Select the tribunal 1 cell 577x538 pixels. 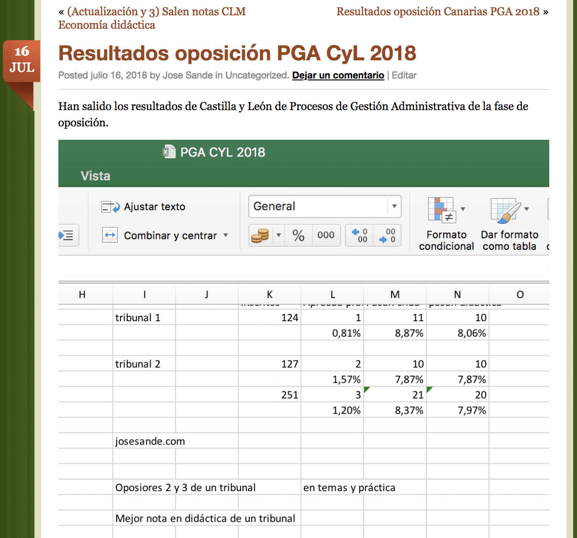coord(144,318)
